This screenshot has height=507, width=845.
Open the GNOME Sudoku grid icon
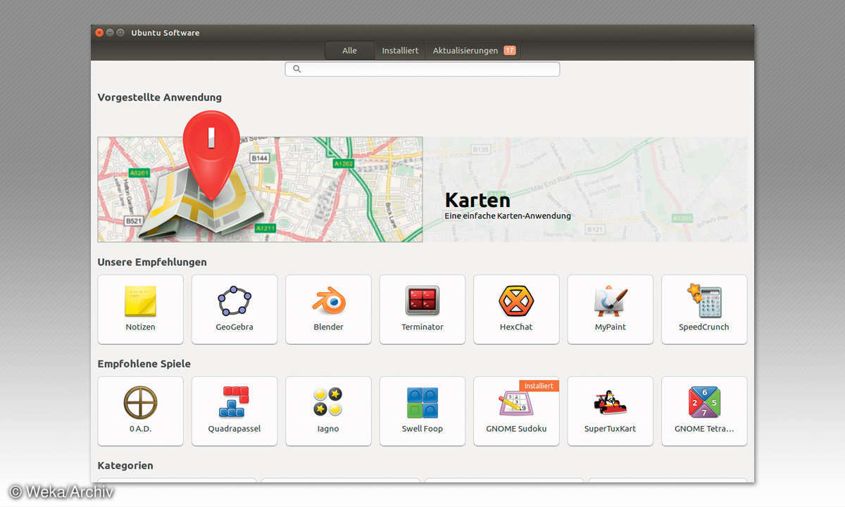(x=516, y=403)
